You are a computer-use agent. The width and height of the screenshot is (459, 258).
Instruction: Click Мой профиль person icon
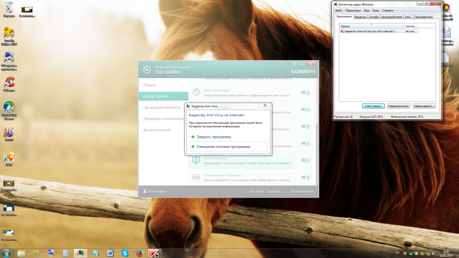click(145, 191)
